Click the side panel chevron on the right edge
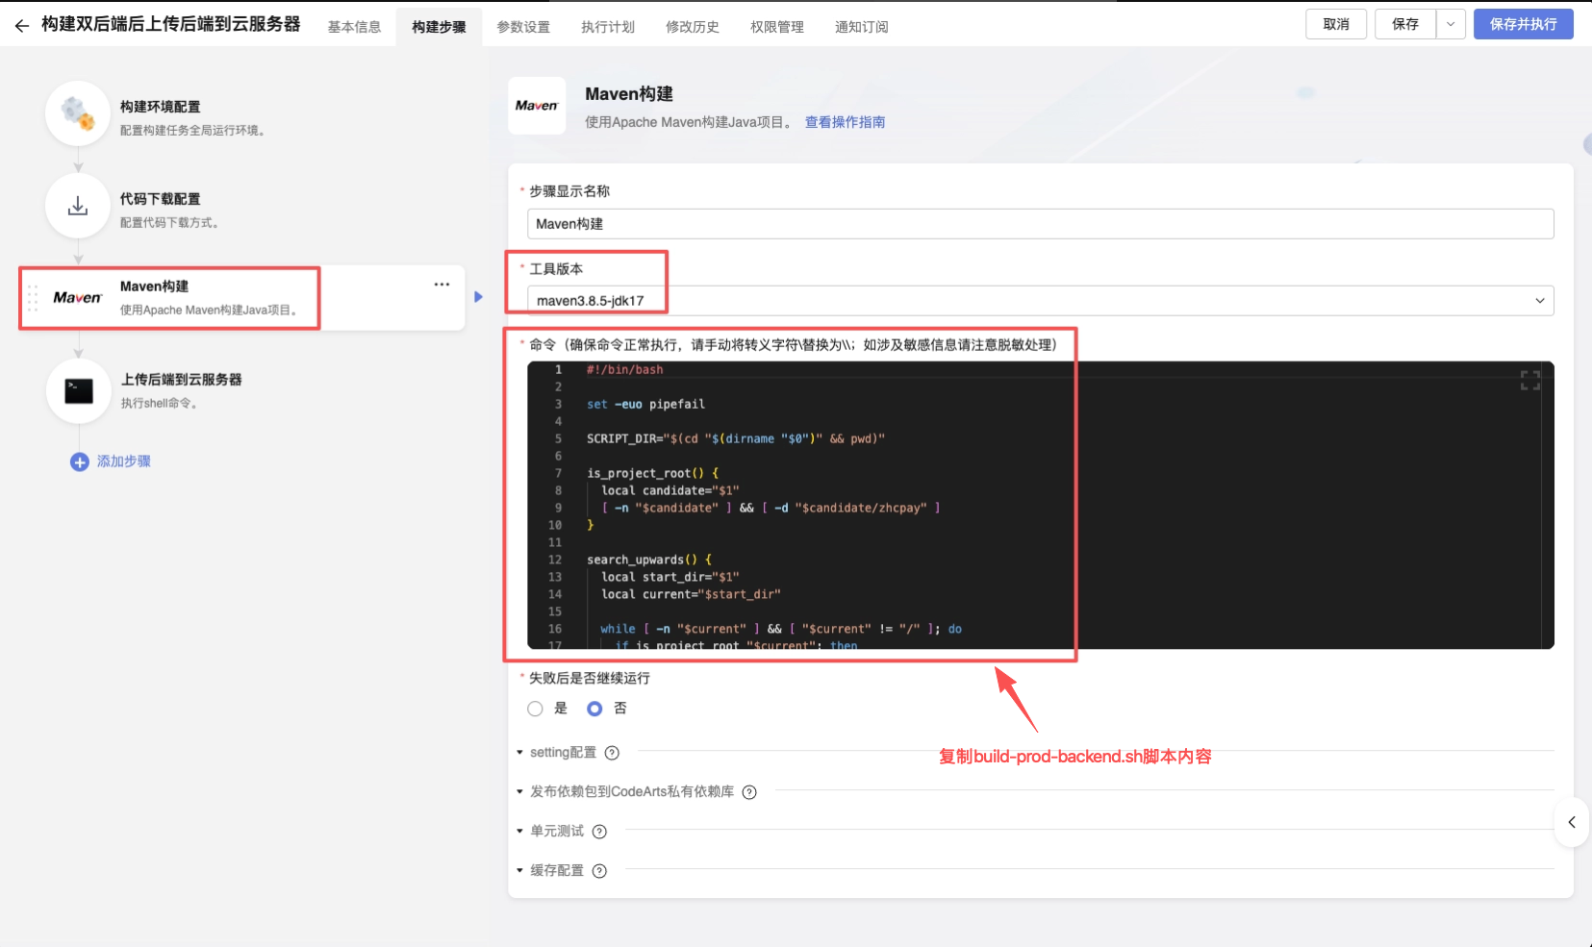The width and height of the screenshot is (1592, 947). coord(1572,822)
